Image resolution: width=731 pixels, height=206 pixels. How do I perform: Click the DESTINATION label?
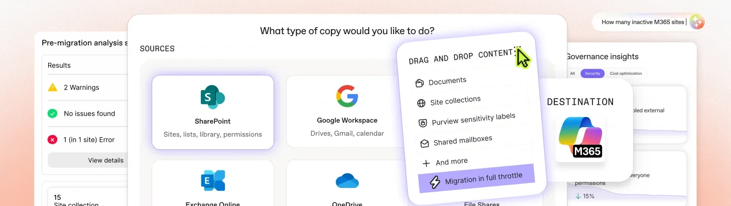[580, 101]
